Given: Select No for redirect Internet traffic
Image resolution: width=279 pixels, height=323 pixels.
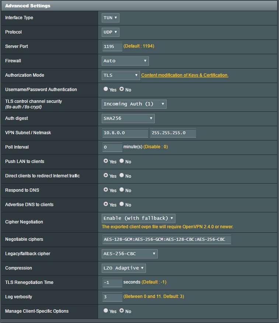Looking at the screenshot, I should (x=122, y=176).
